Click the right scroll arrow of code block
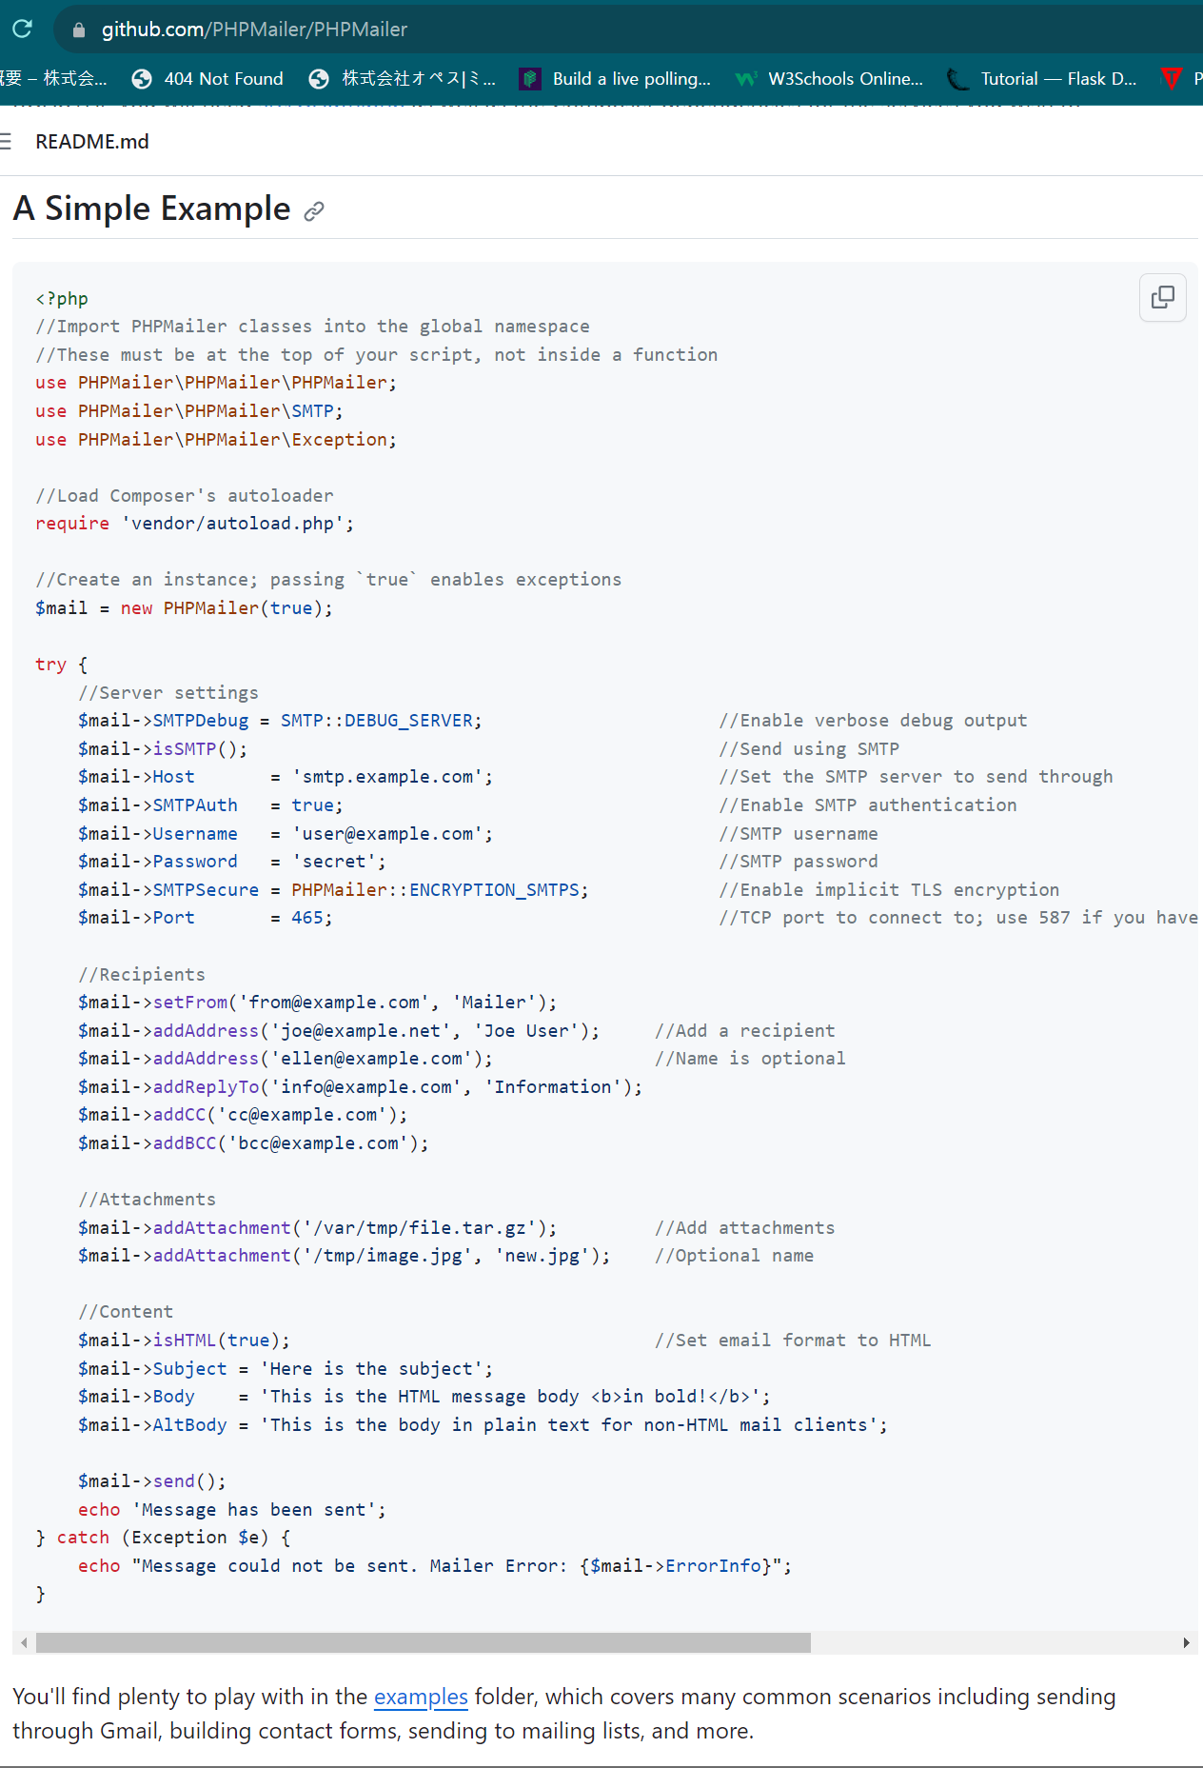1203x1768 pixels. pos(1186,1642)
